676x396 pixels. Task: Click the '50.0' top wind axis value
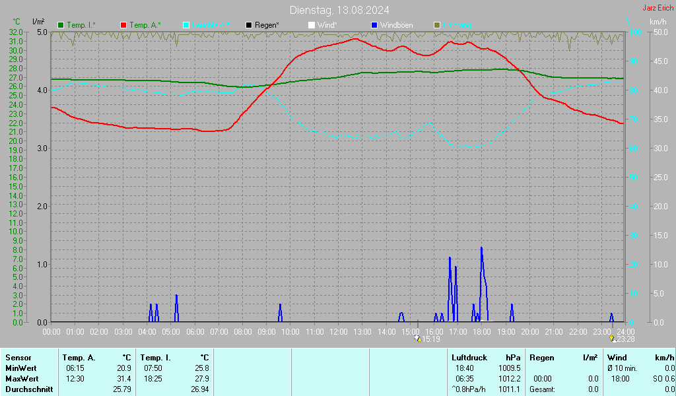[661, 32]
